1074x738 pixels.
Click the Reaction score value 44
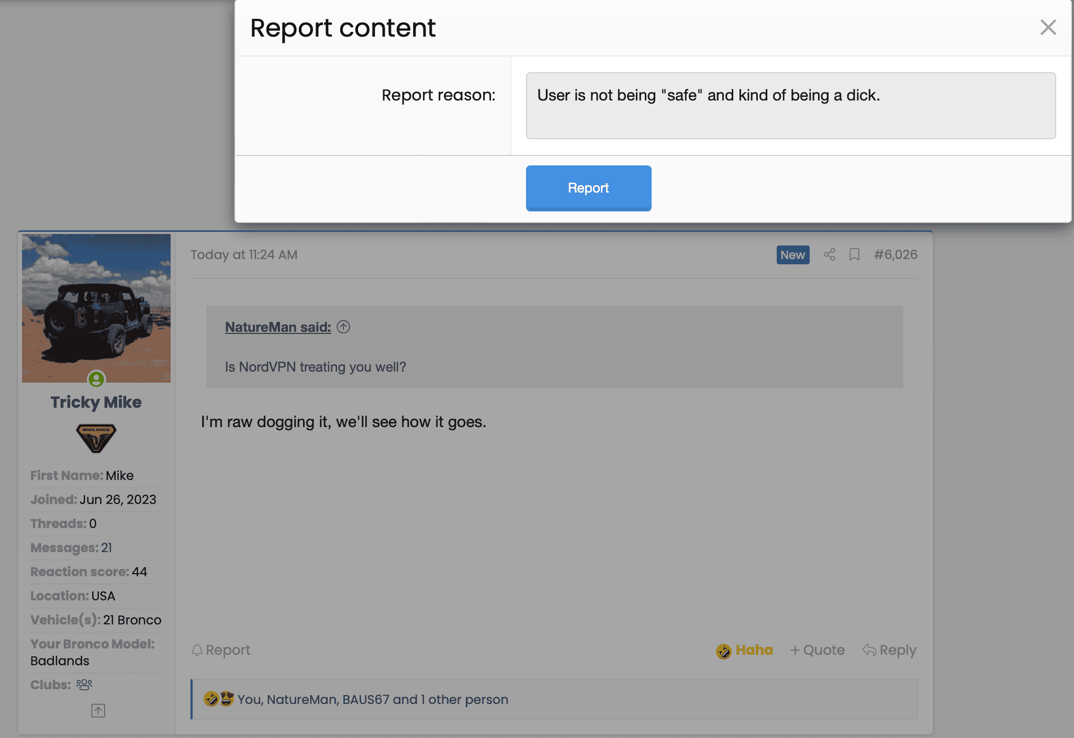coord(139,572)
